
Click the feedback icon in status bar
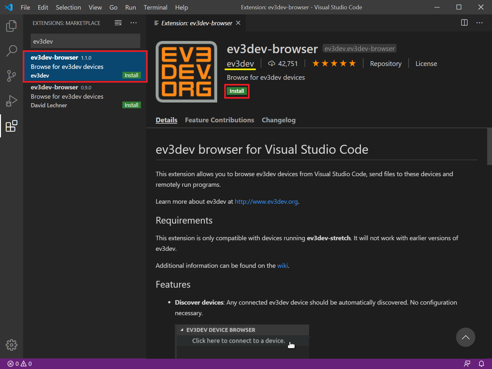point(467,364)
